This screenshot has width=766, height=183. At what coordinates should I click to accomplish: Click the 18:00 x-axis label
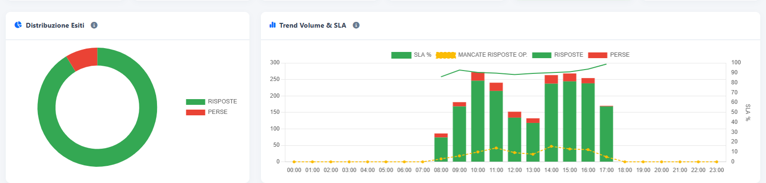pyautogui.click(x=625, y=170)
